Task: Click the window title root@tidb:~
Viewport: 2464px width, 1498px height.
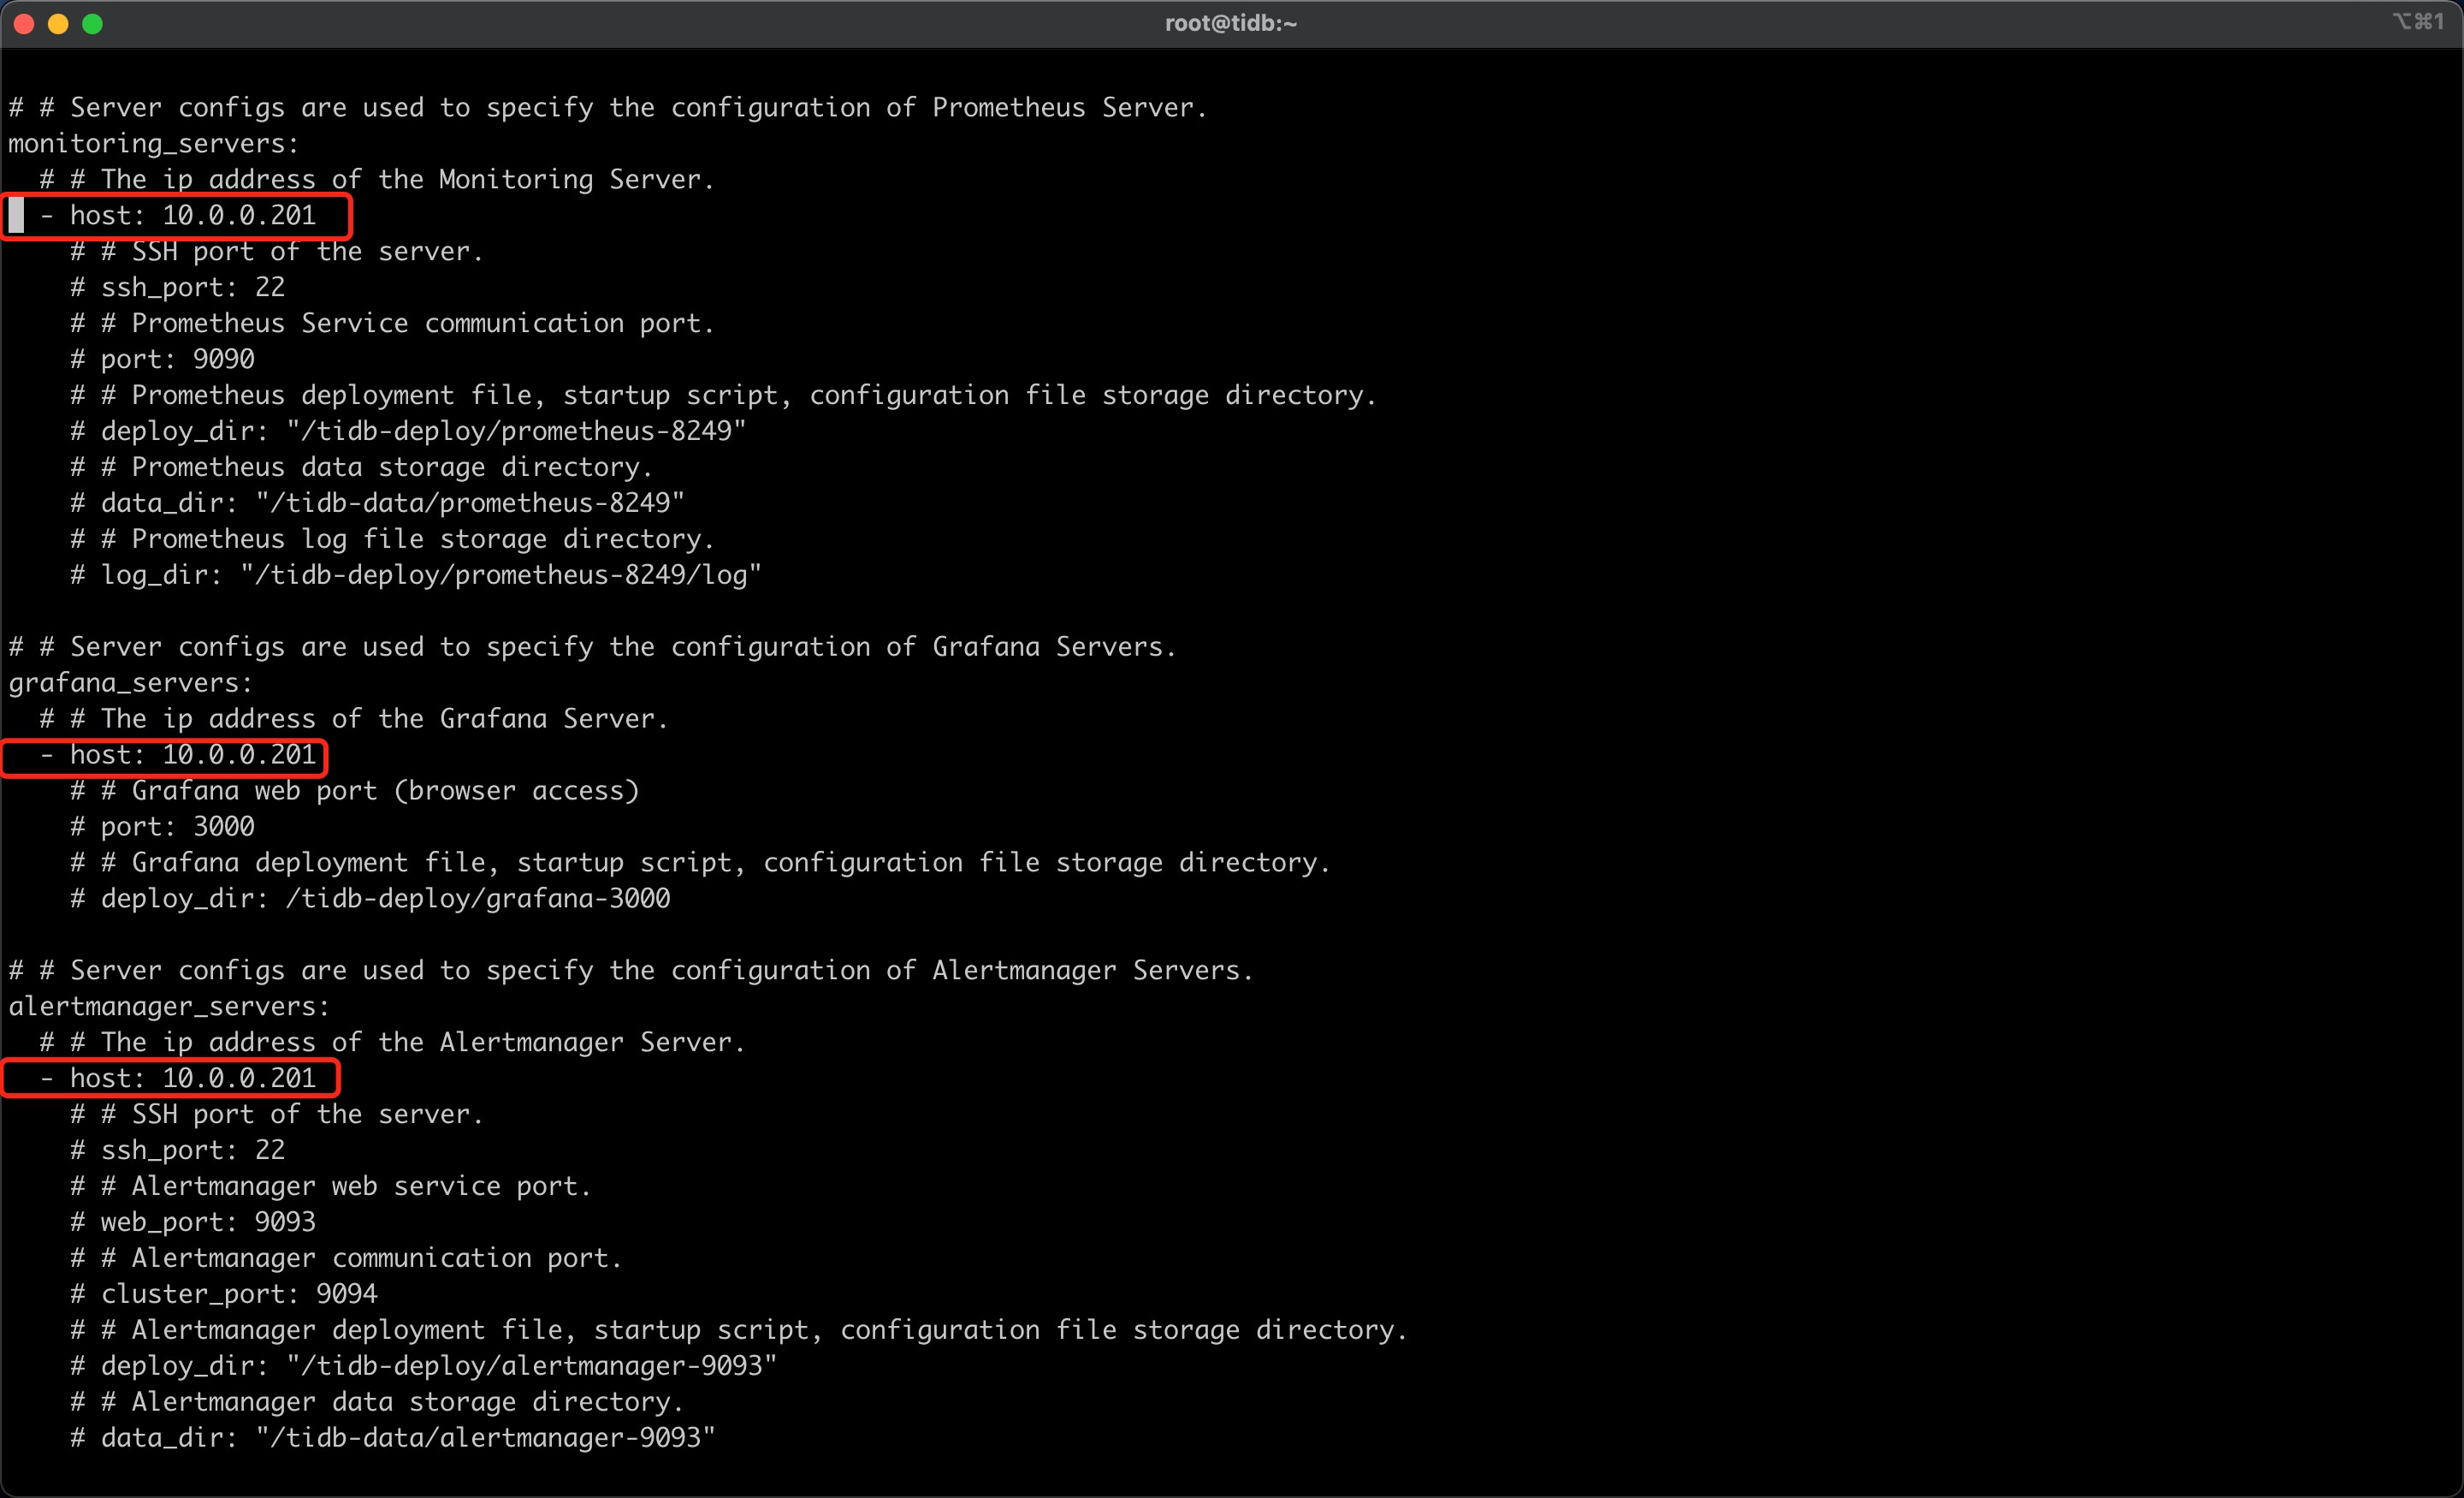Action: 1231,23
